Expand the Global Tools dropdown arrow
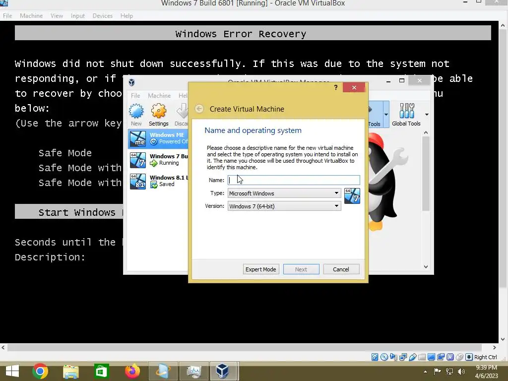The height and width of the screenshot is (381, 508). (427, 115)
